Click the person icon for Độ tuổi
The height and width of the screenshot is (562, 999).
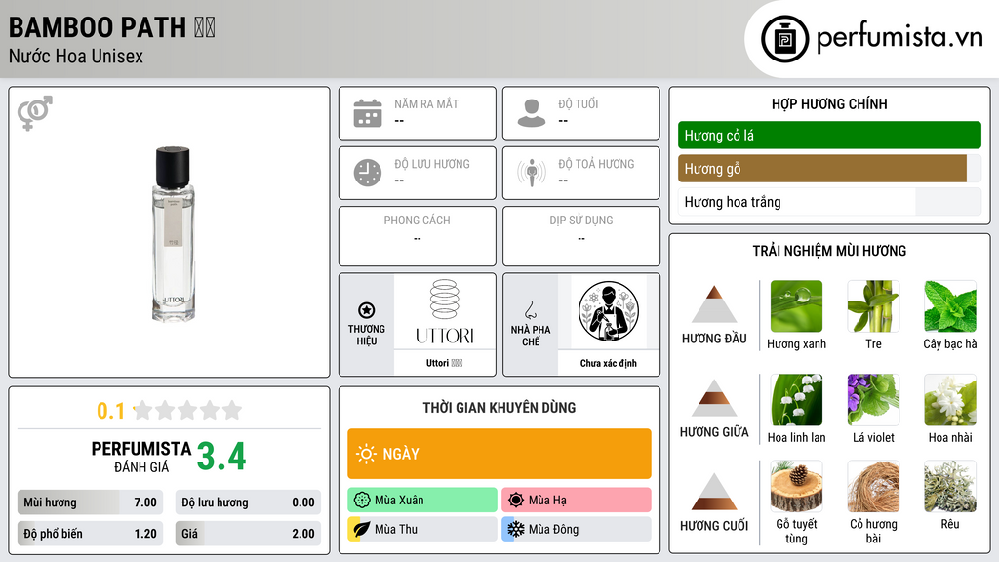pos(532,113)
